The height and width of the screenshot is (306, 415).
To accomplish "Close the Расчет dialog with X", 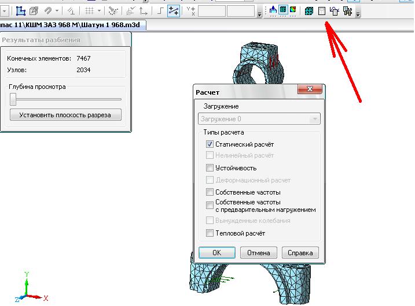I will (x=310, y=89).
